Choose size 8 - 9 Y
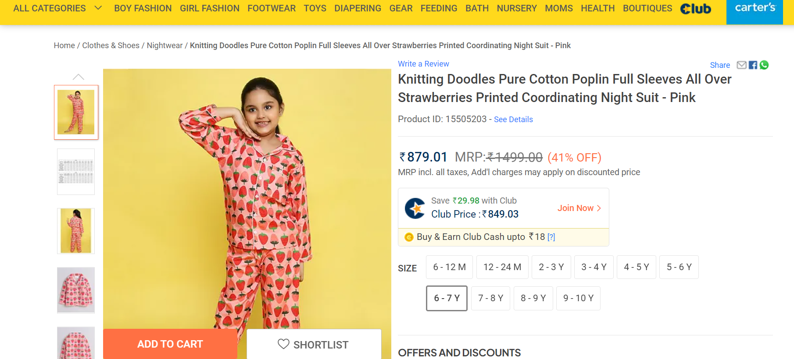The width and height of the screenshot is (794, 359). [533, 298]
